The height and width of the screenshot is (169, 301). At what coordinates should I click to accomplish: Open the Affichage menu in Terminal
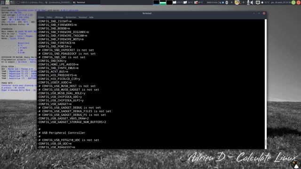coord(59,17)
